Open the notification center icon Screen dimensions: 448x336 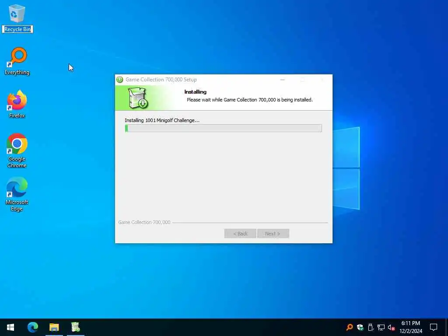[434, 327]
